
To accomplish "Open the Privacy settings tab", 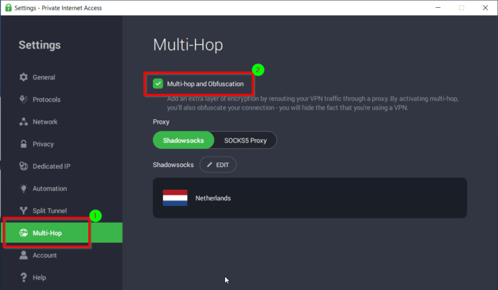I will [43, 144].
